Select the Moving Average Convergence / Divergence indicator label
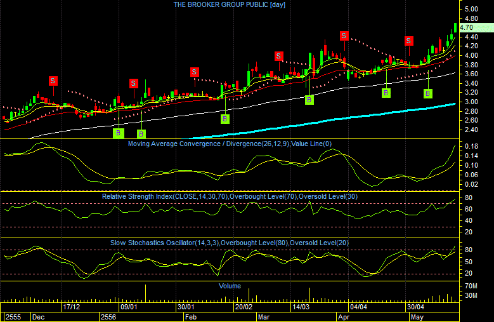 coord(230,144)
